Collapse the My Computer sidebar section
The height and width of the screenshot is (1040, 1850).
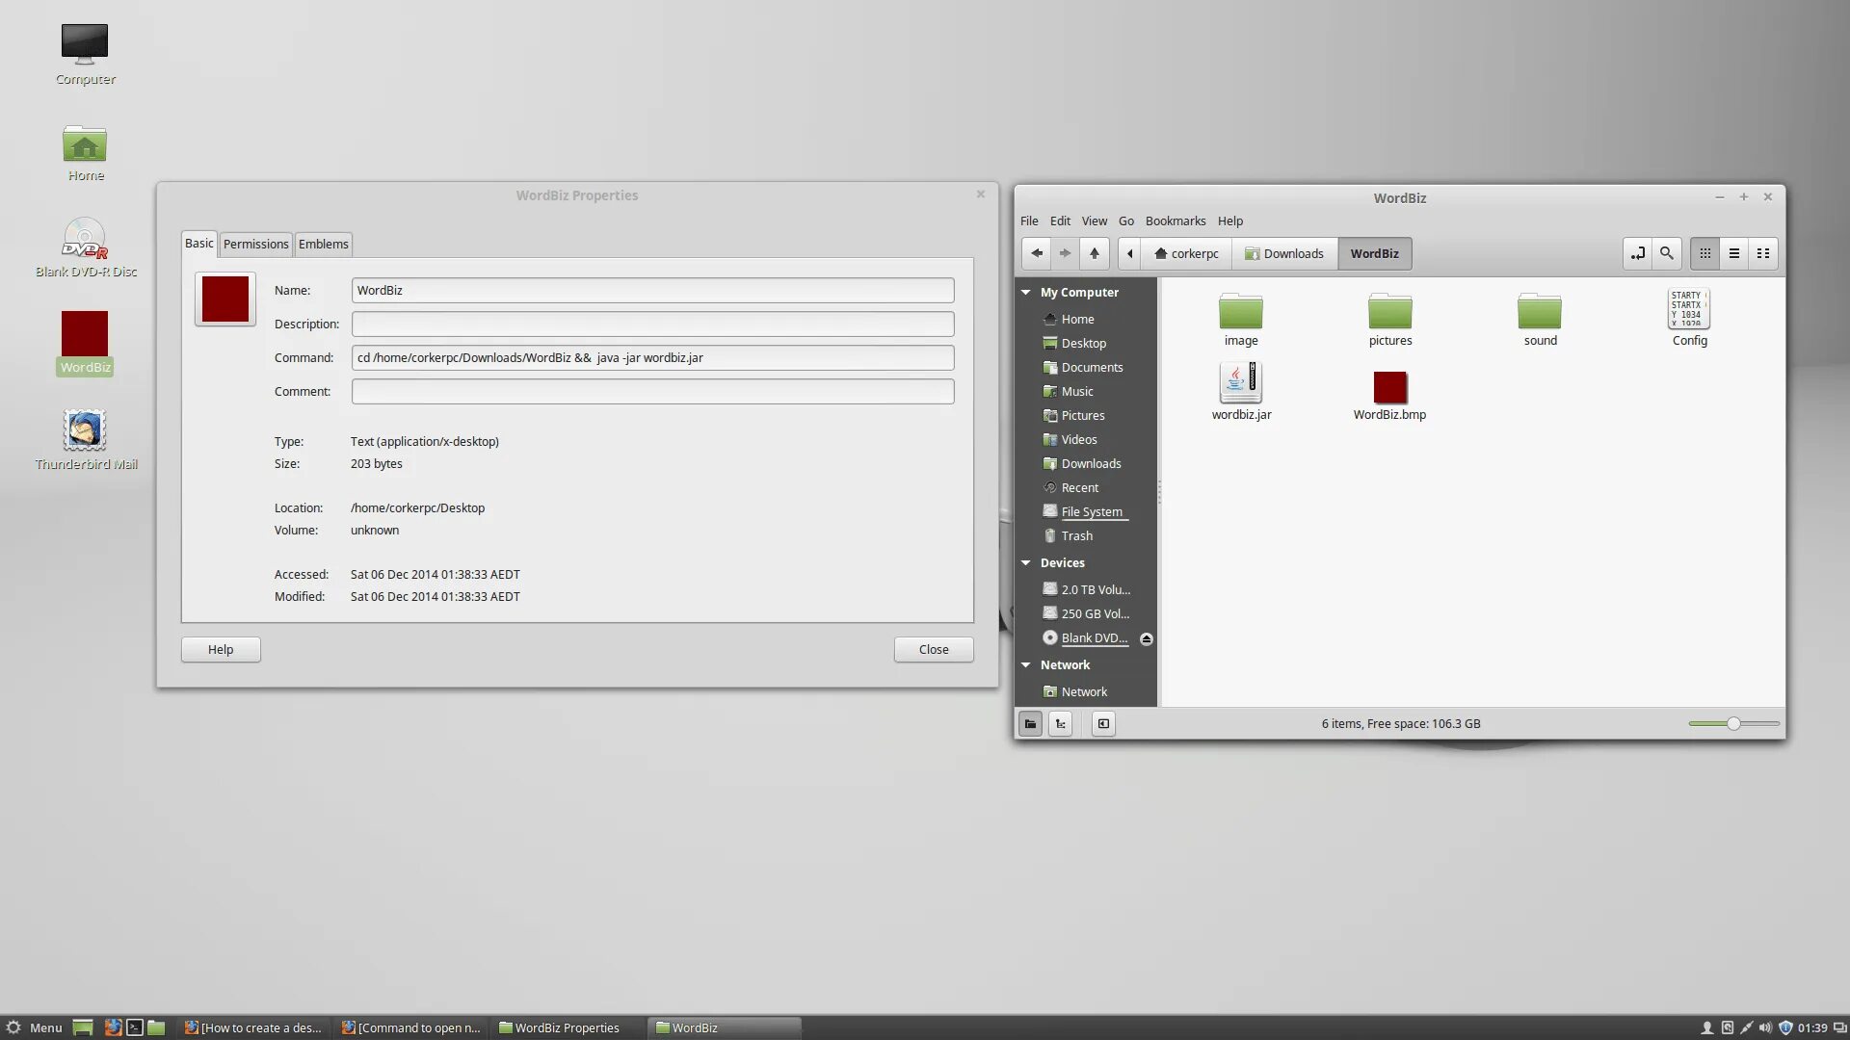(1026, 293)
